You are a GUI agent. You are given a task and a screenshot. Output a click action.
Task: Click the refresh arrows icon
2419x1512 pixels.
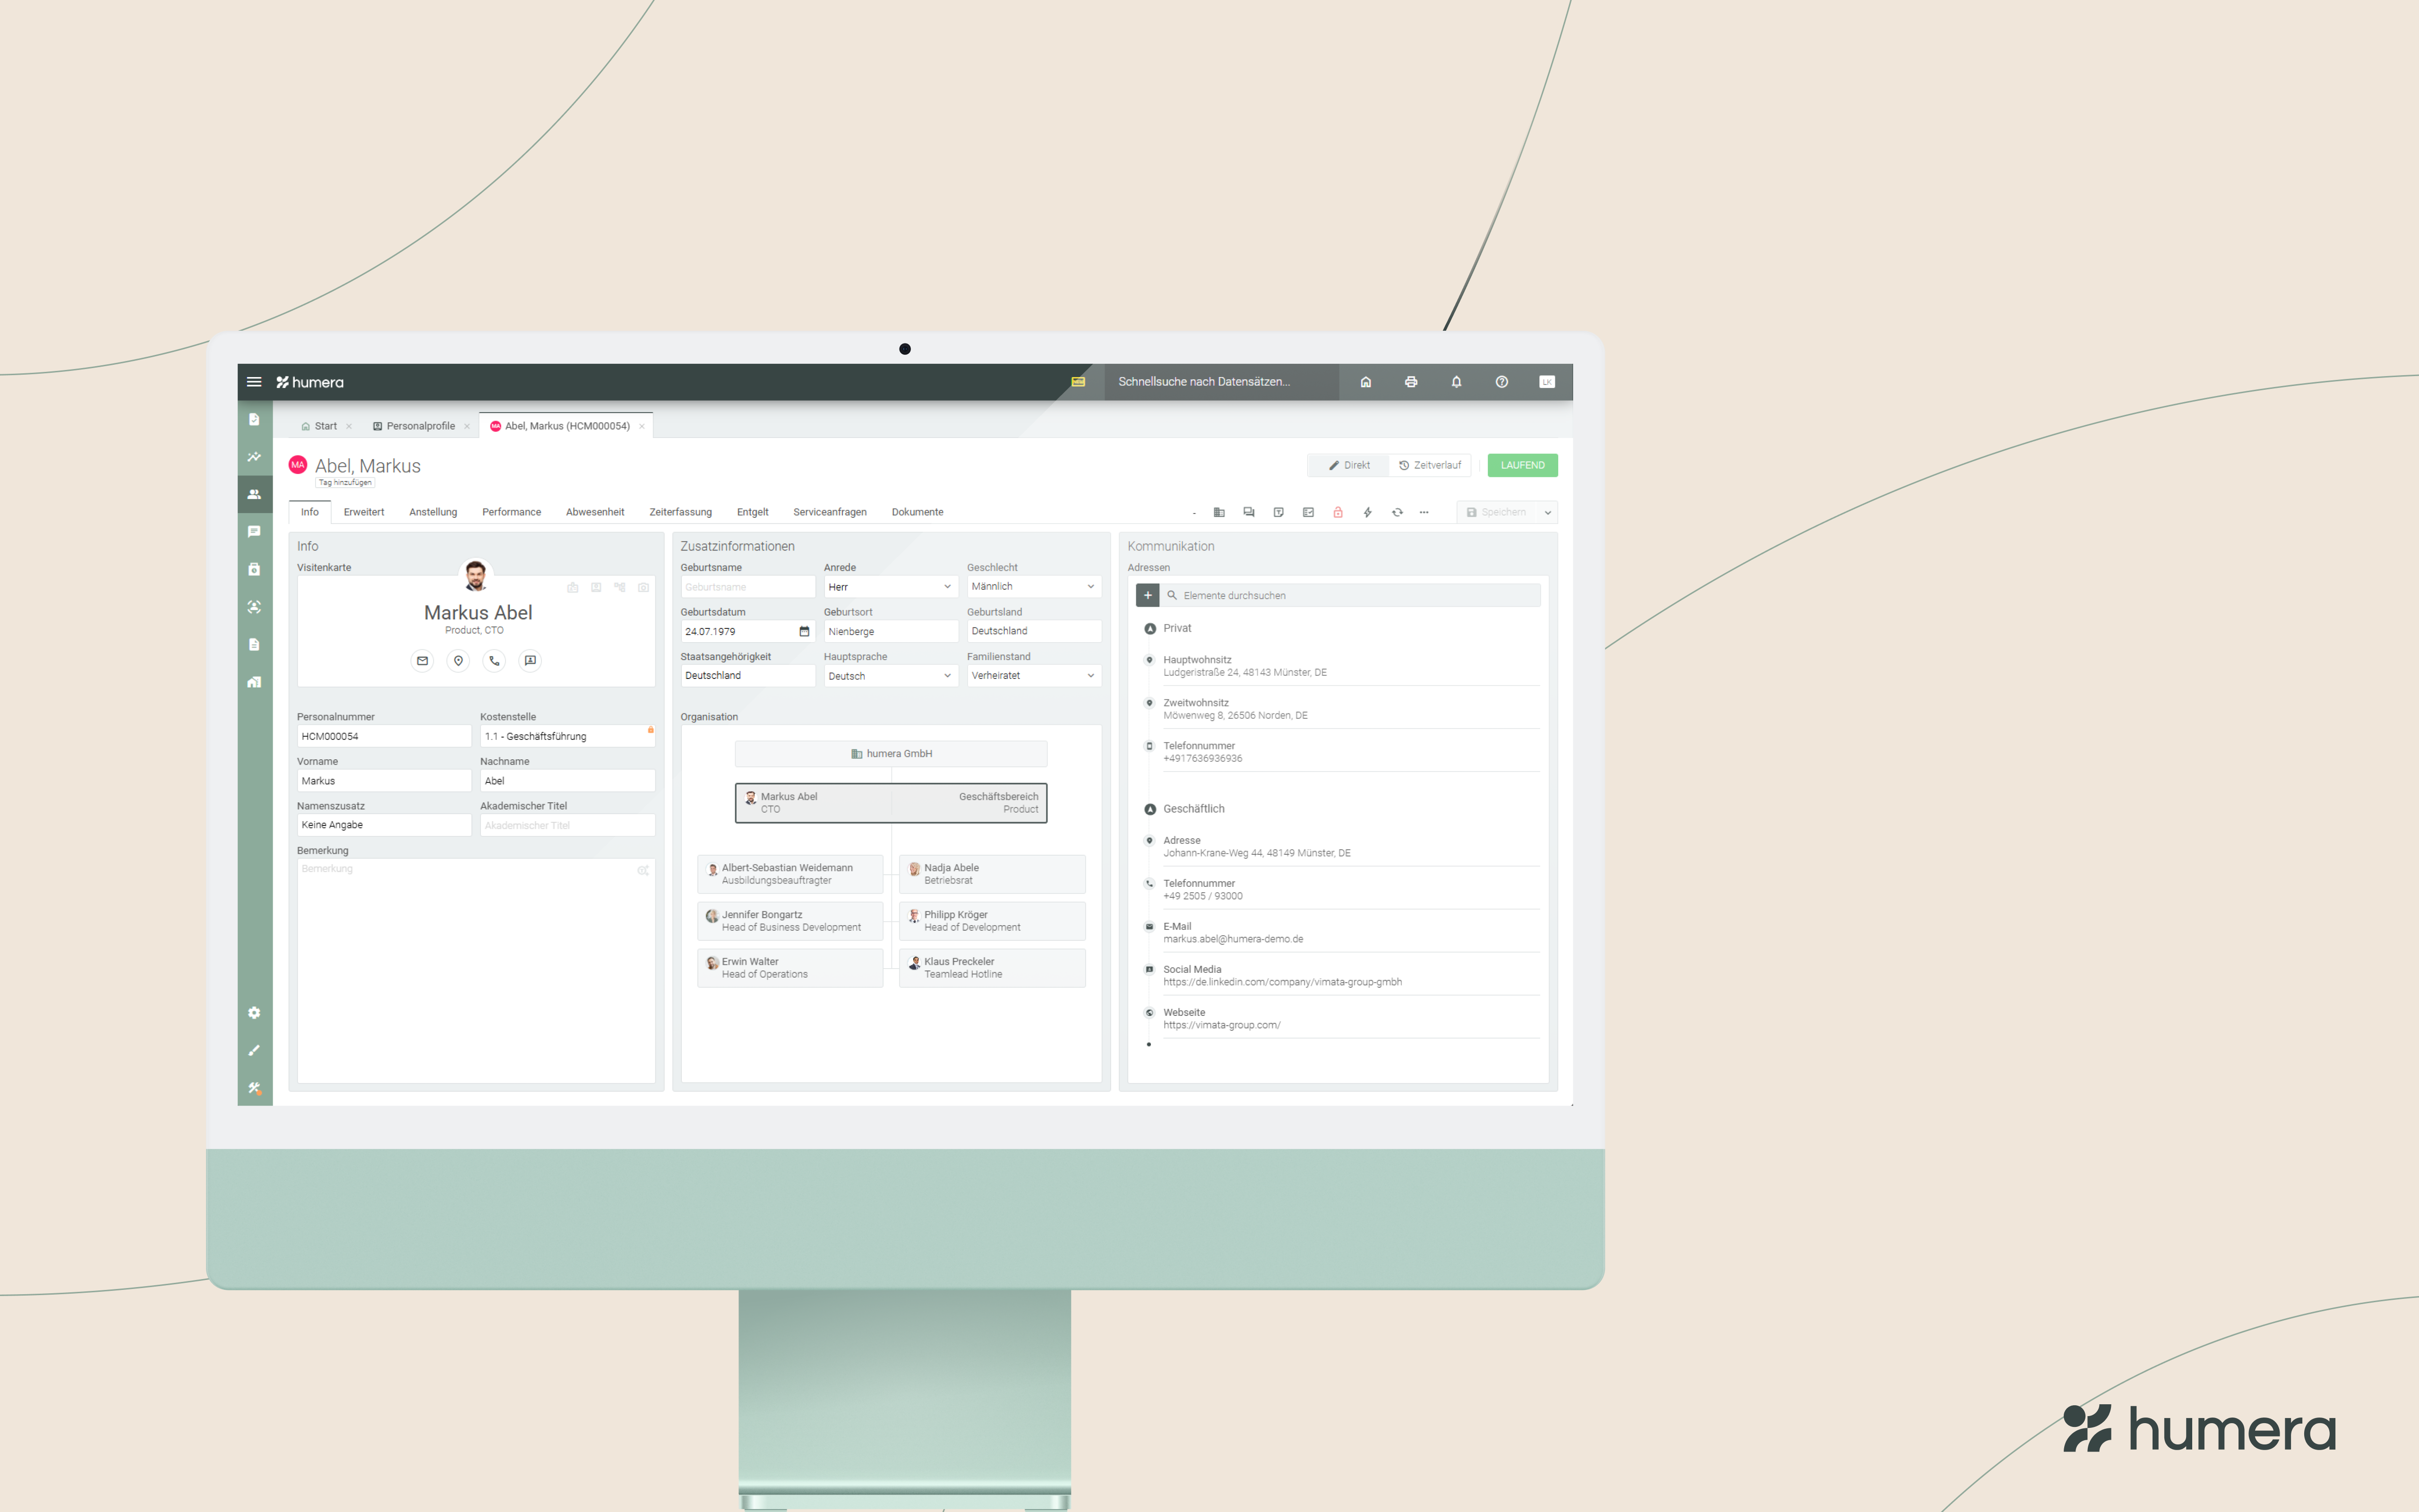click(1398, 512)
